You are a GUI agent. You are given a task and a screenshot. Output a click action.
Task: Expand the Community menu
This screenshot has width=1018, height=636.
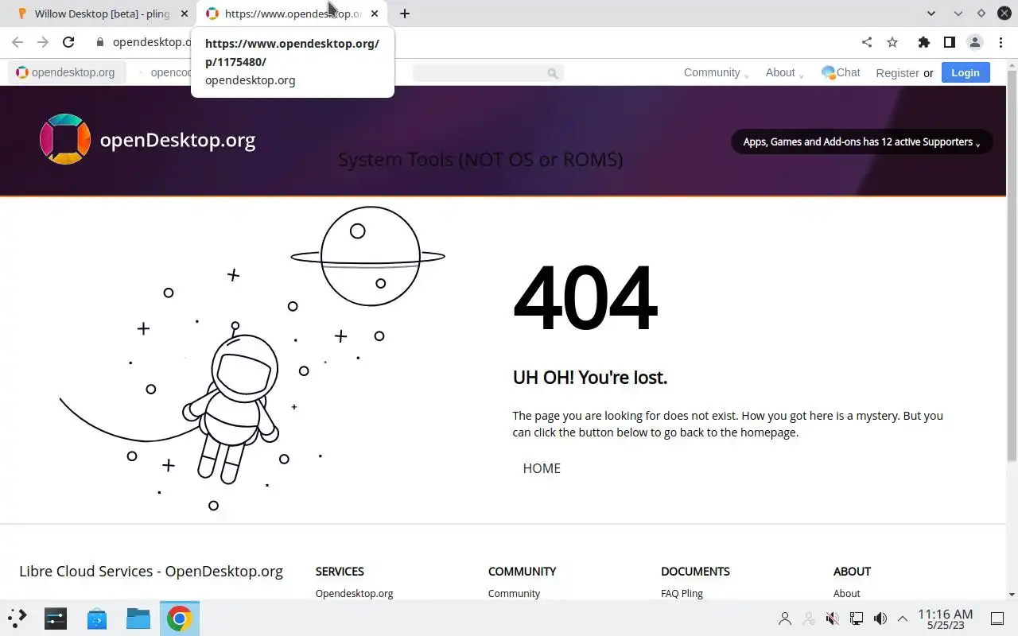pyautogui.click(x=716, y=72)
